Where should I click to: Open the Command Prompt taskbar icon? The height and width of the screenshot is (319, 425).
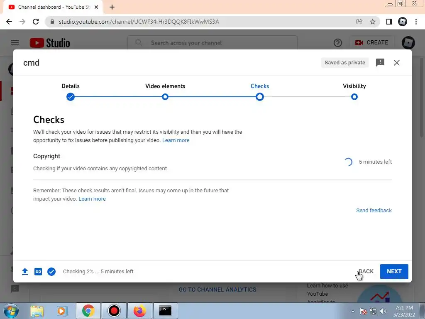[x=165, y=311]
